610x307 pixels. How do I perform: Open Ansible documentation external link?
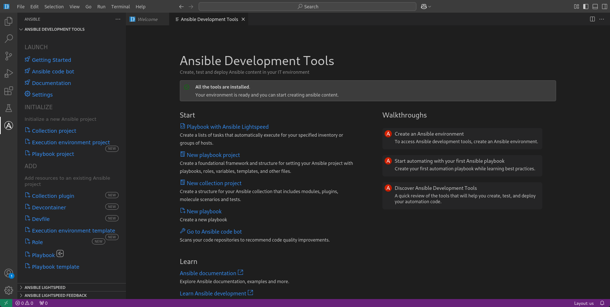(x=211, y=273)
